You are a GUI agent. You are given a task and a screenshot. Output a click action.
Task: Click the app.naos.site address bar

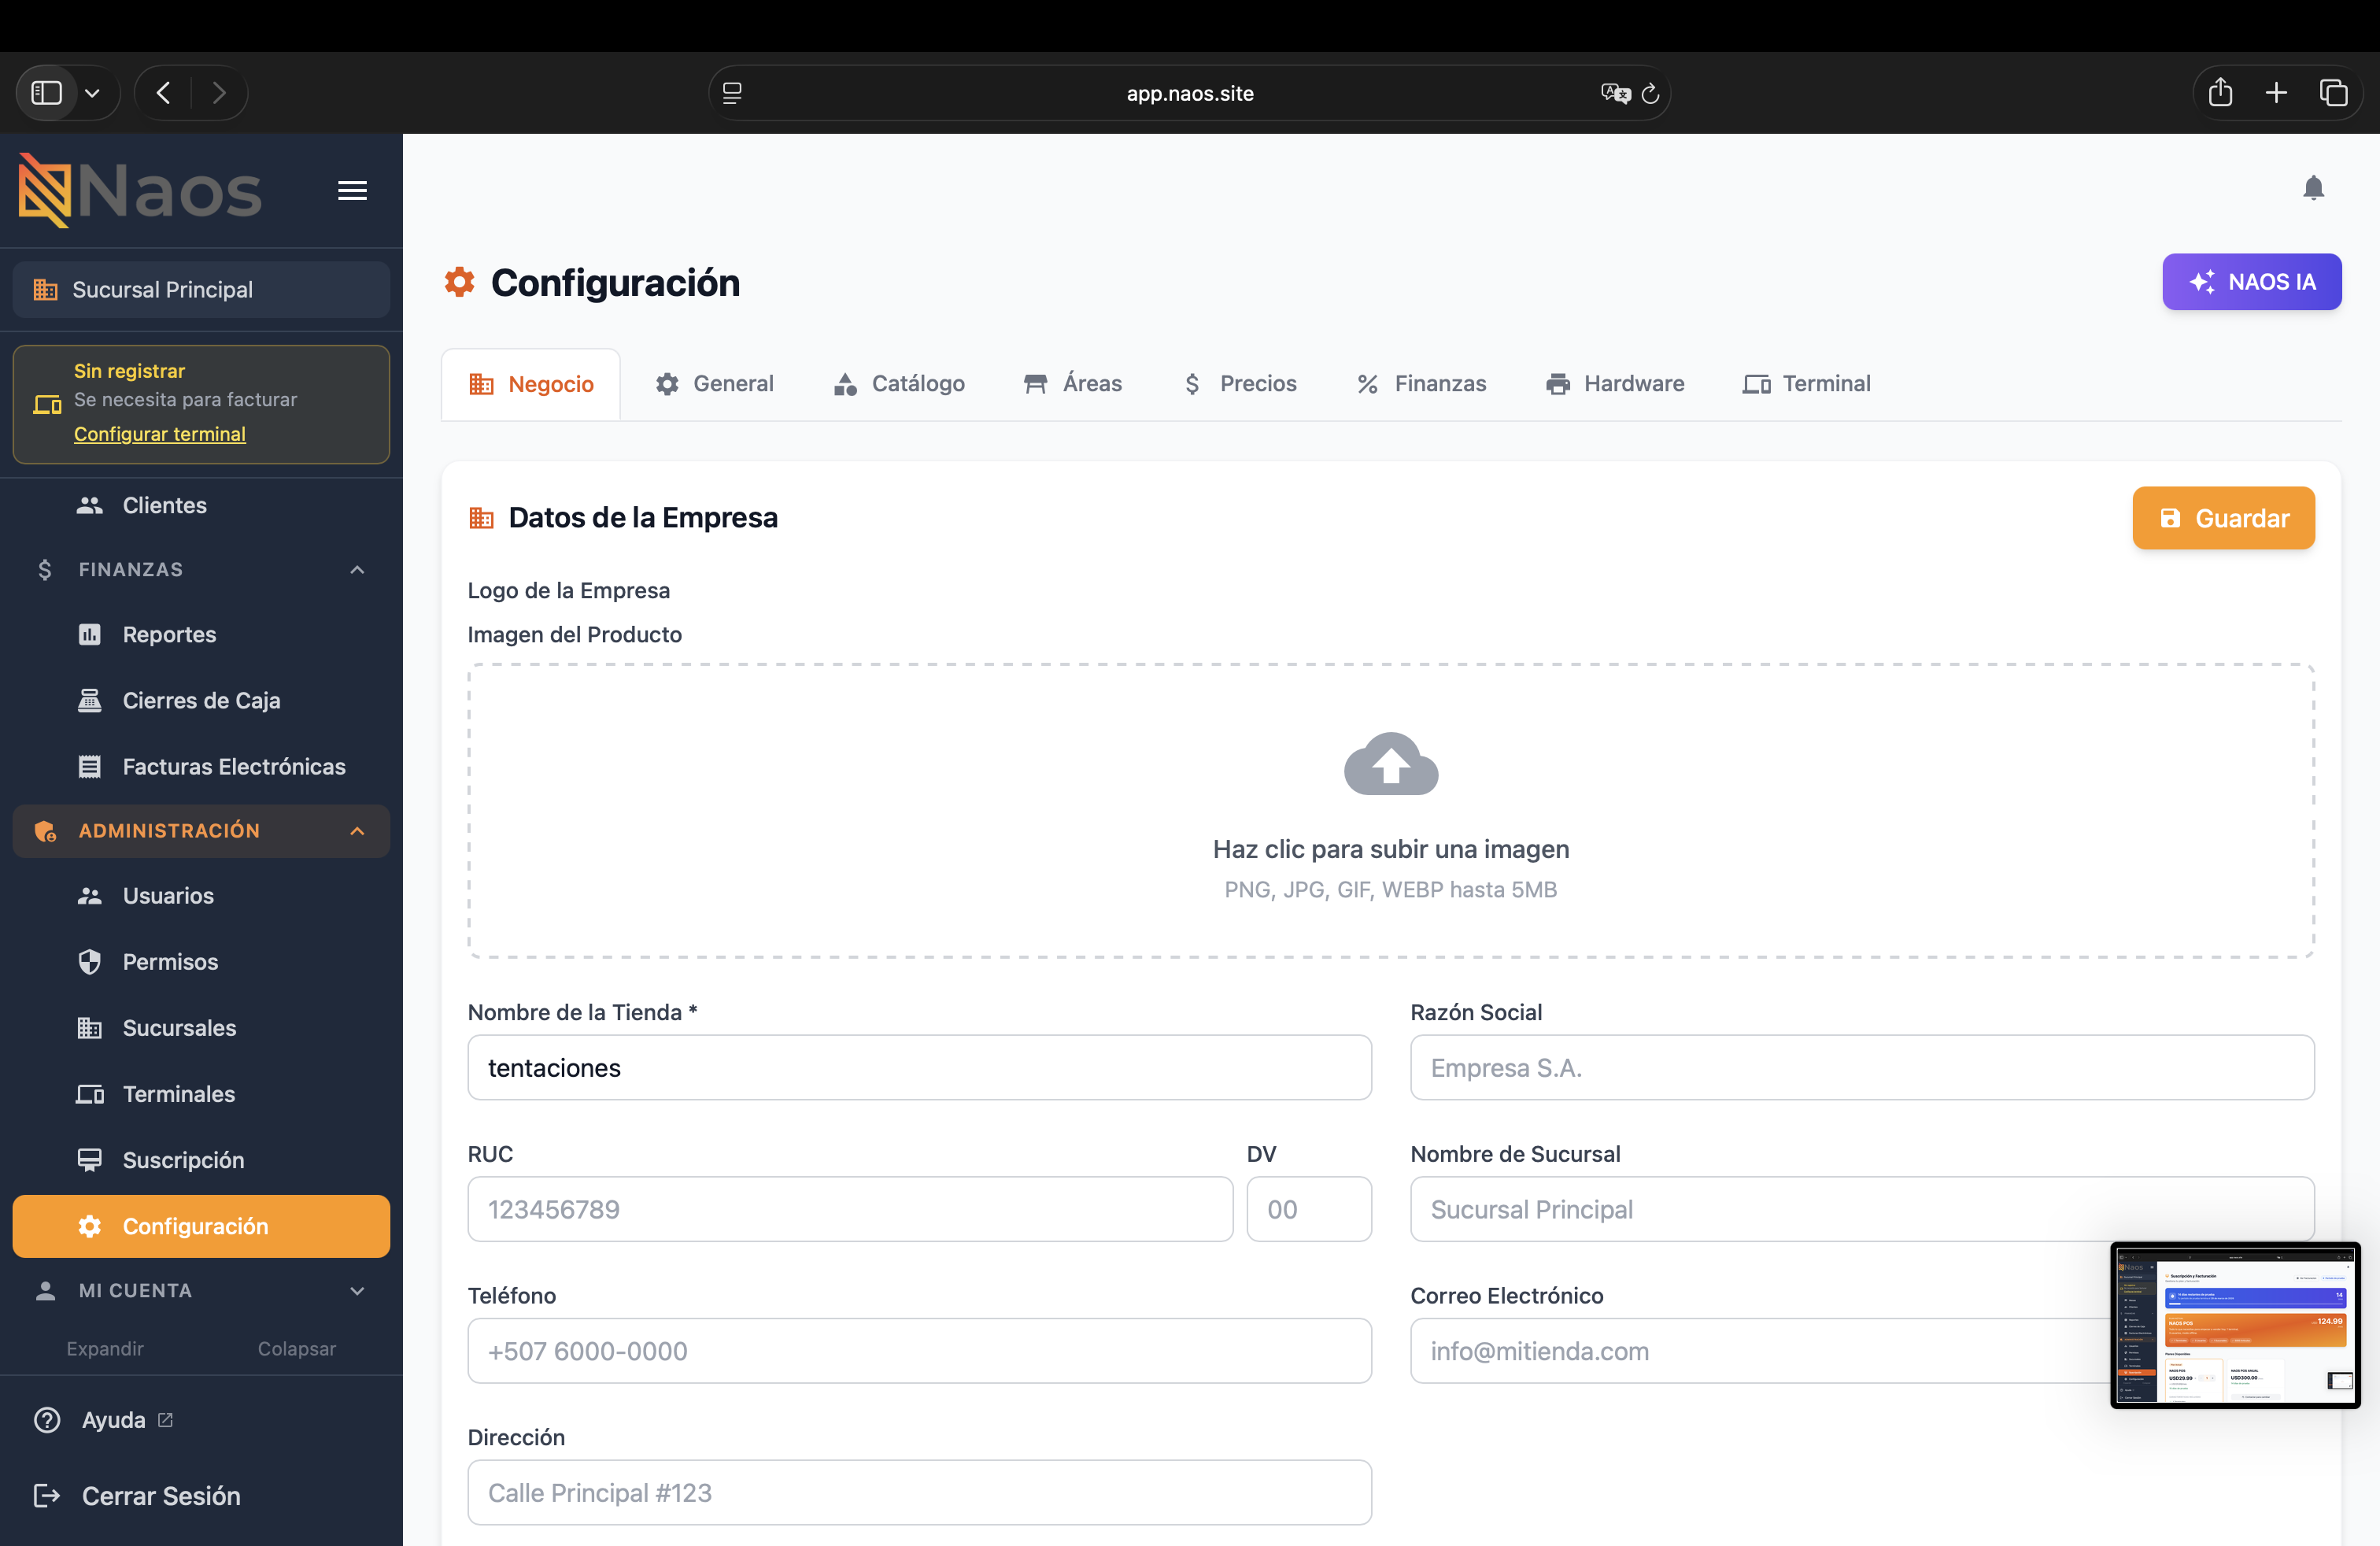pos(1189,93)
